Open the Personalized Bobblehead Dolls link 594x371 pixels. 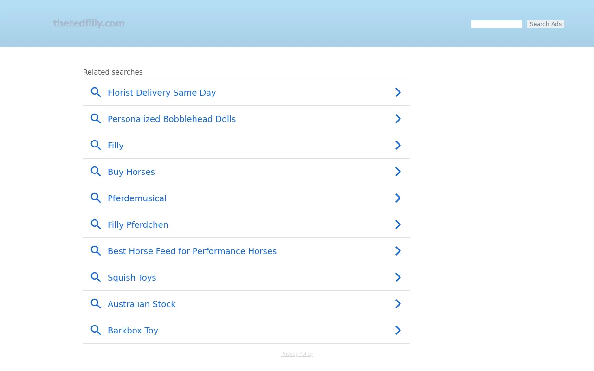172,119
